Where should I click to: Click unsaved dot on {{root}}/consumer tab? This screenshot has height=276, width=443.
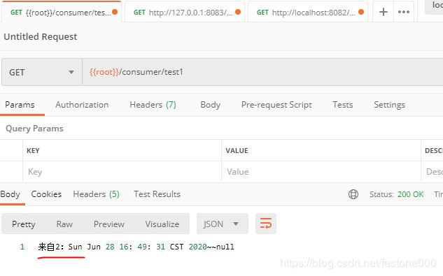coord(115,12)
